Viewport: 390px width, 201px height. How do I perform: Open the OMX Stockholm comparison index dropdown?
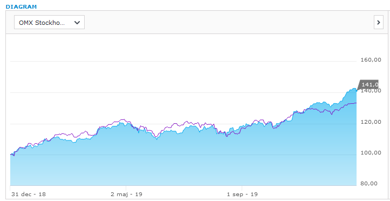(x=49, y=22)
